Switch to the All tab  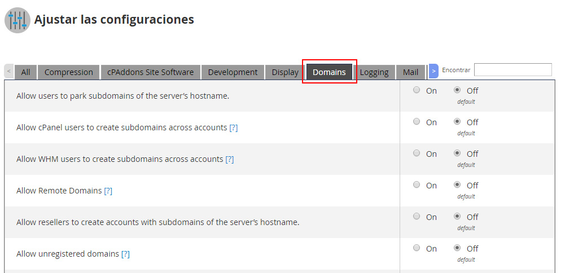click(25, 72)
